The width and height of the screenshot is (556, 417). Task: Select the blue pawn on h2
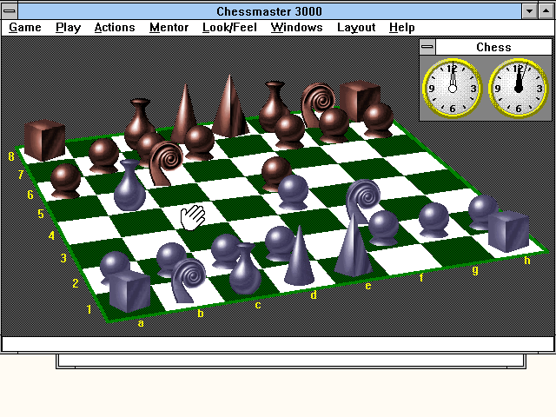(x=483, y=211)
